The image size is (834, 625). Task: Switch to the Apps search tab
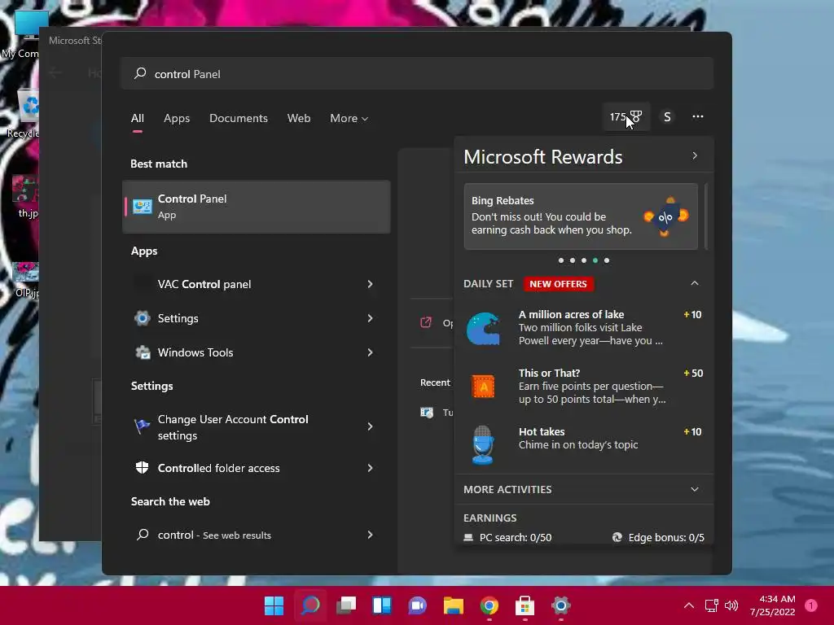point(177,119)
